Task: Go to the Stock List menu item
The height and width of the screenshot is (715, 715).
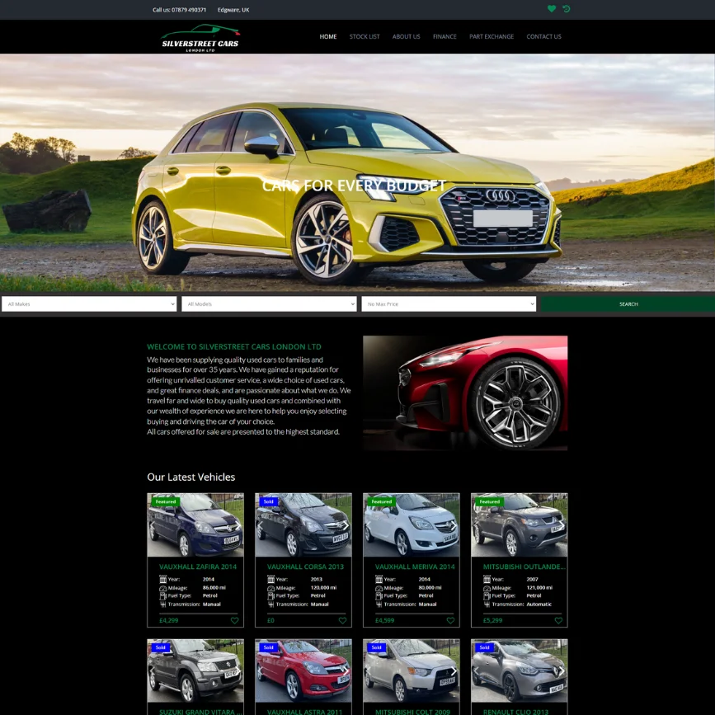Action: (x=365, y=36)
